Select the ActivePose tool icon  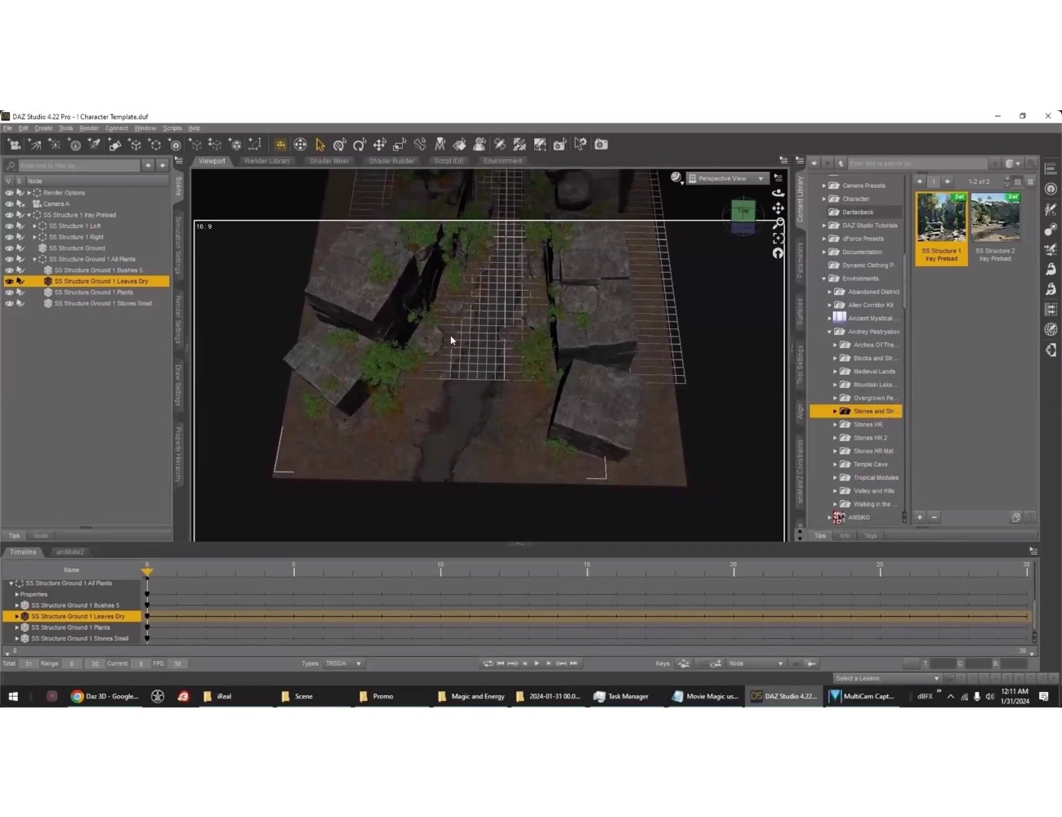coord(420,145)
